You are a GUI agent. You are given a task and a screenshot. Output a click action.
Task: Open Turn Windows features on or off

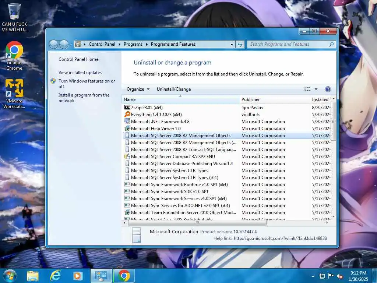87,84
